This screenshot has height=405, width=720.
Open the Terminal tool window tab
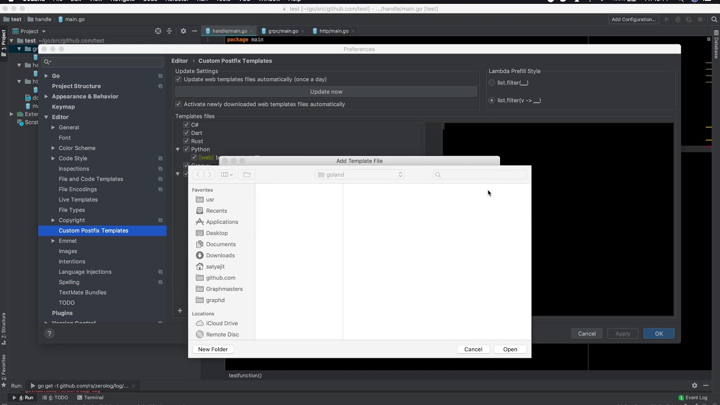click(x=89, y=398)
